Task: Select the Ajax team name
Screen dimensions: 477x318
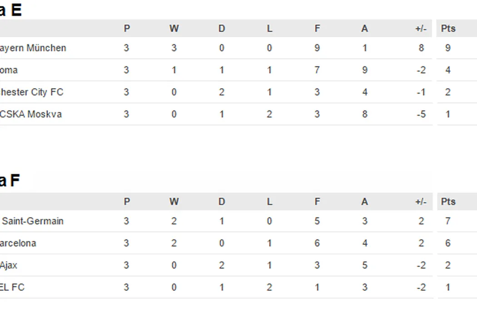Action: 9,265
